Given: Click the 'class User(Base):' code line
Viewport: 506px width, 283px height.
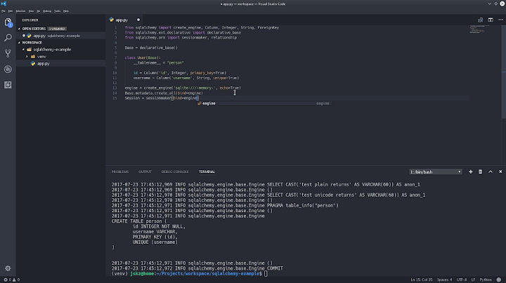Looking at the screenshot, I should [143, 57].
